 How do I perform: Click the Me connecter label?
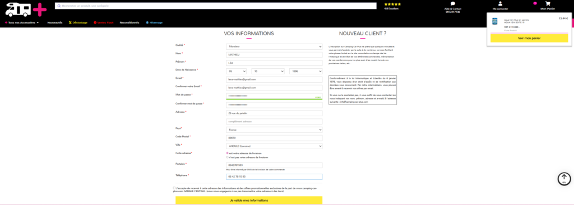coord(500,9)
